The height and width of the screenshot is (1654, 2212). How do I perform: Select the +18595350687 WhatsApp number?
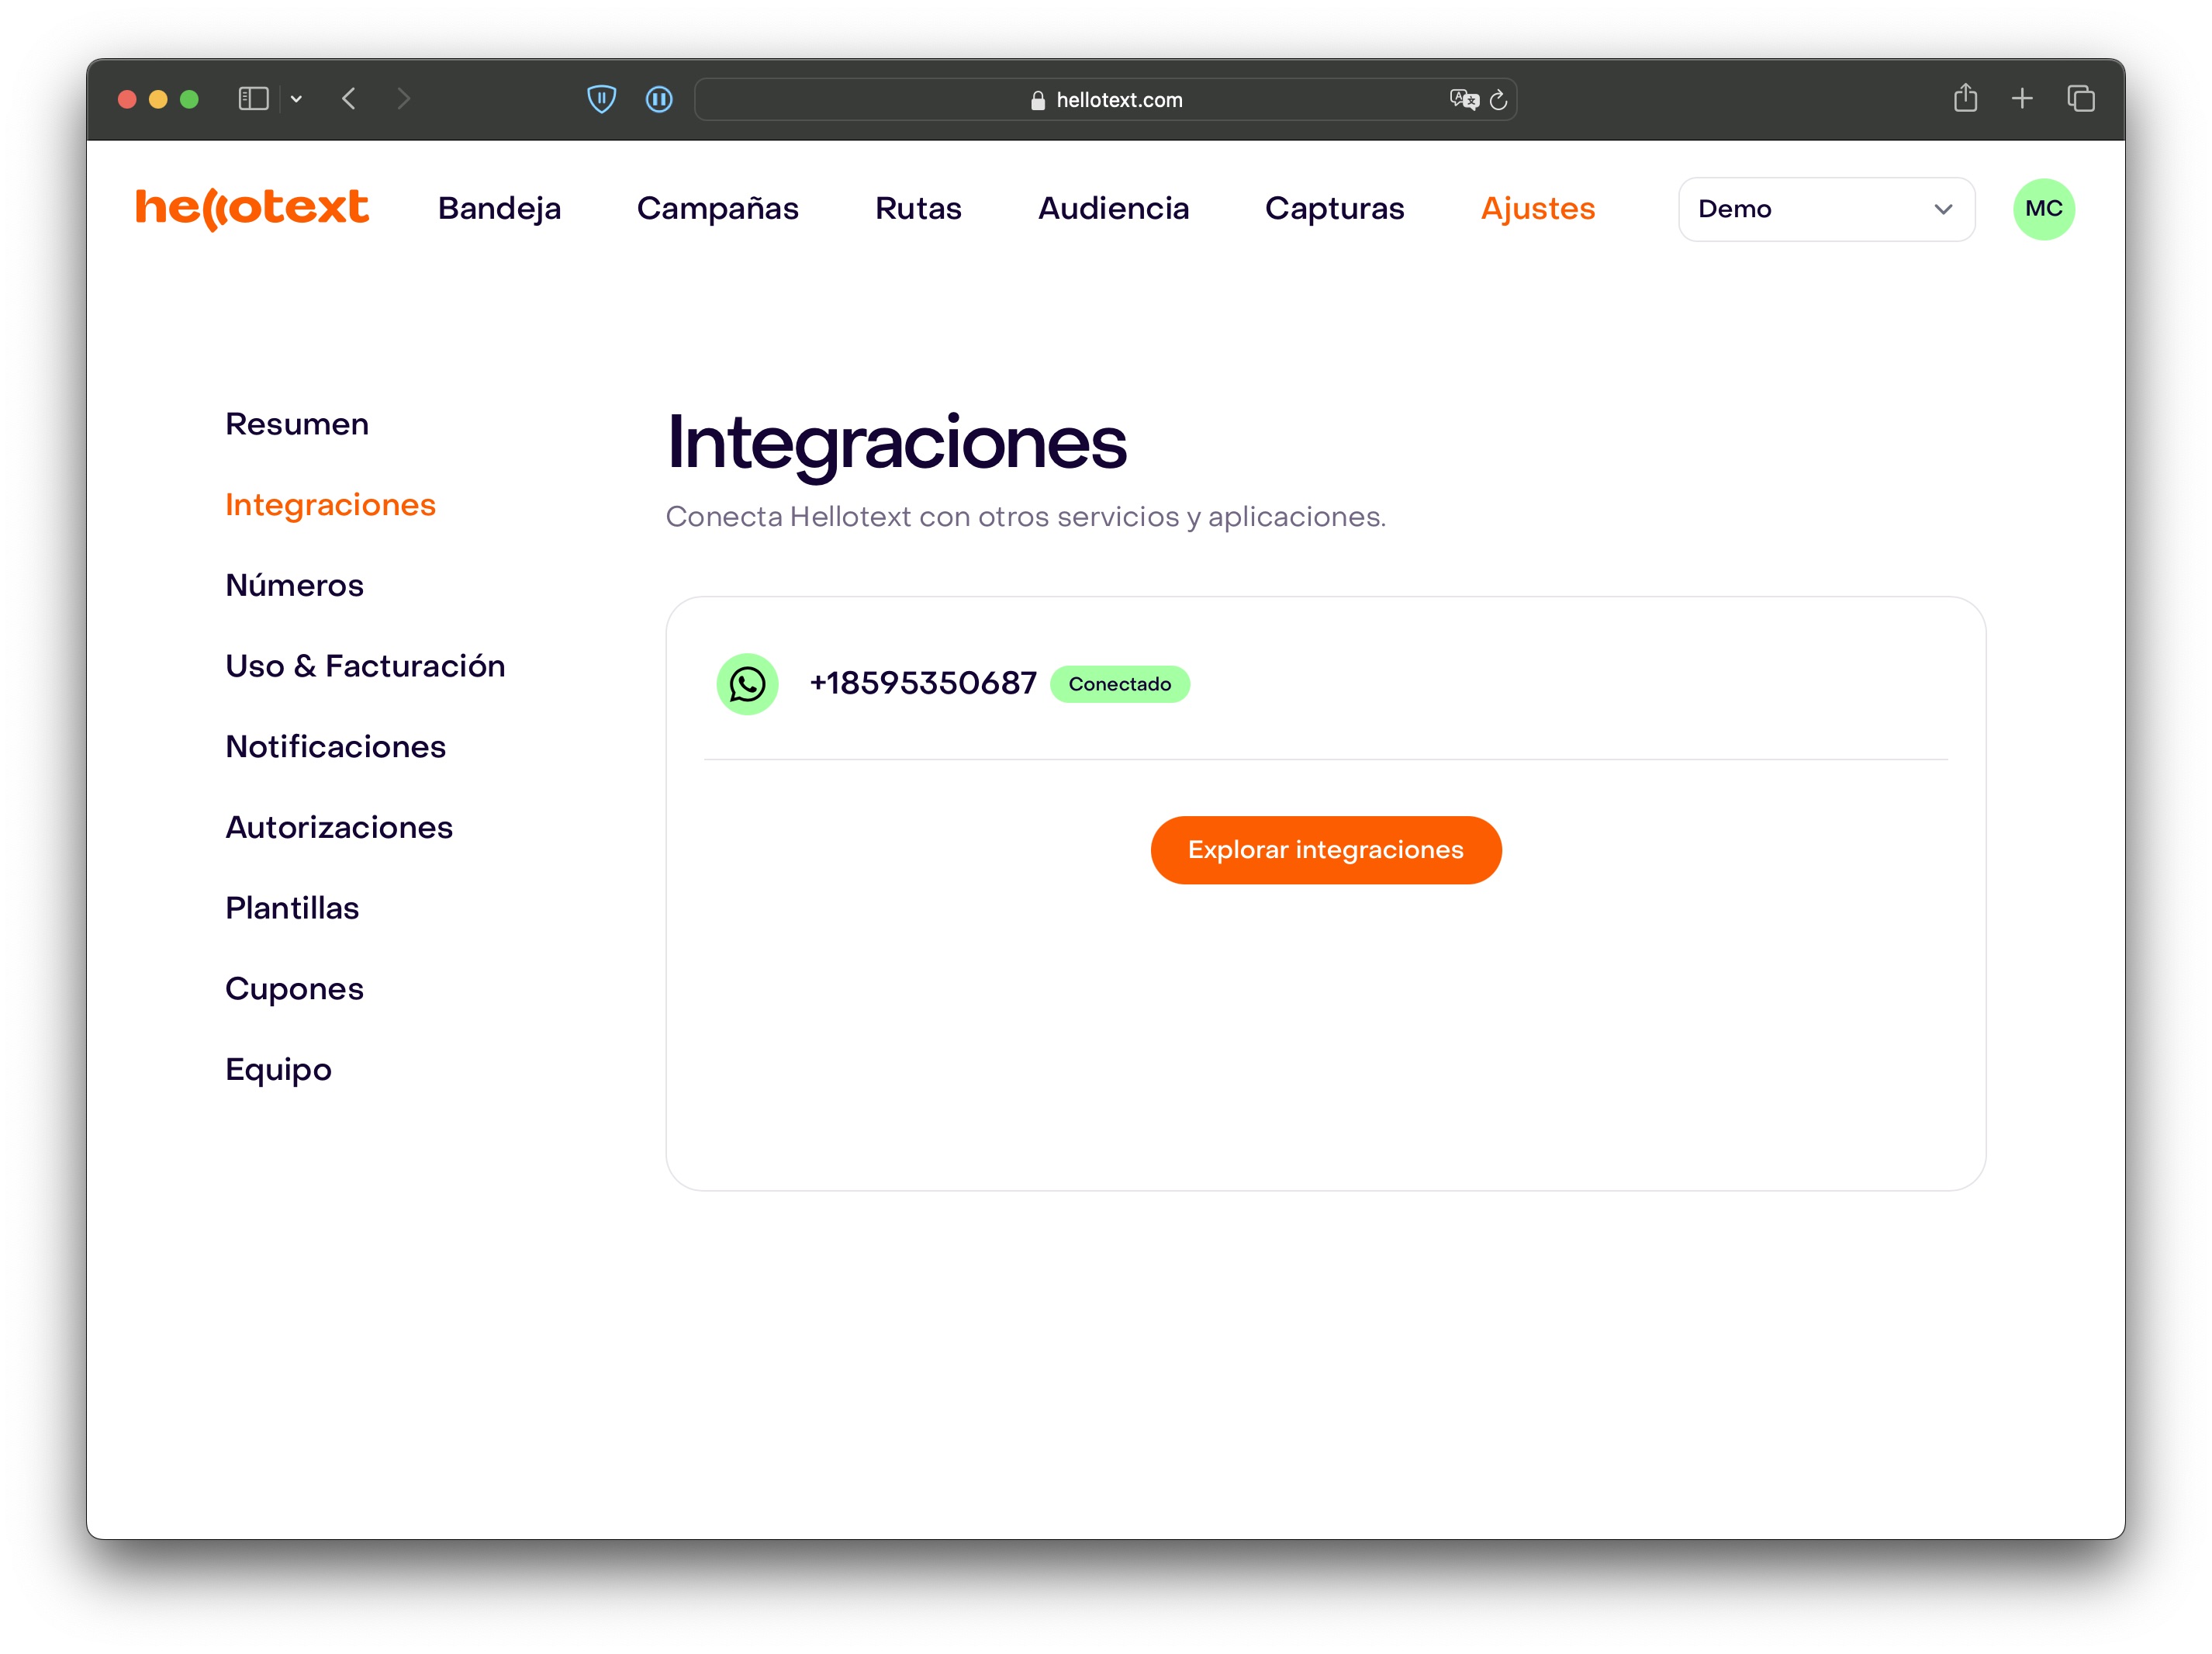coord(922,683)
